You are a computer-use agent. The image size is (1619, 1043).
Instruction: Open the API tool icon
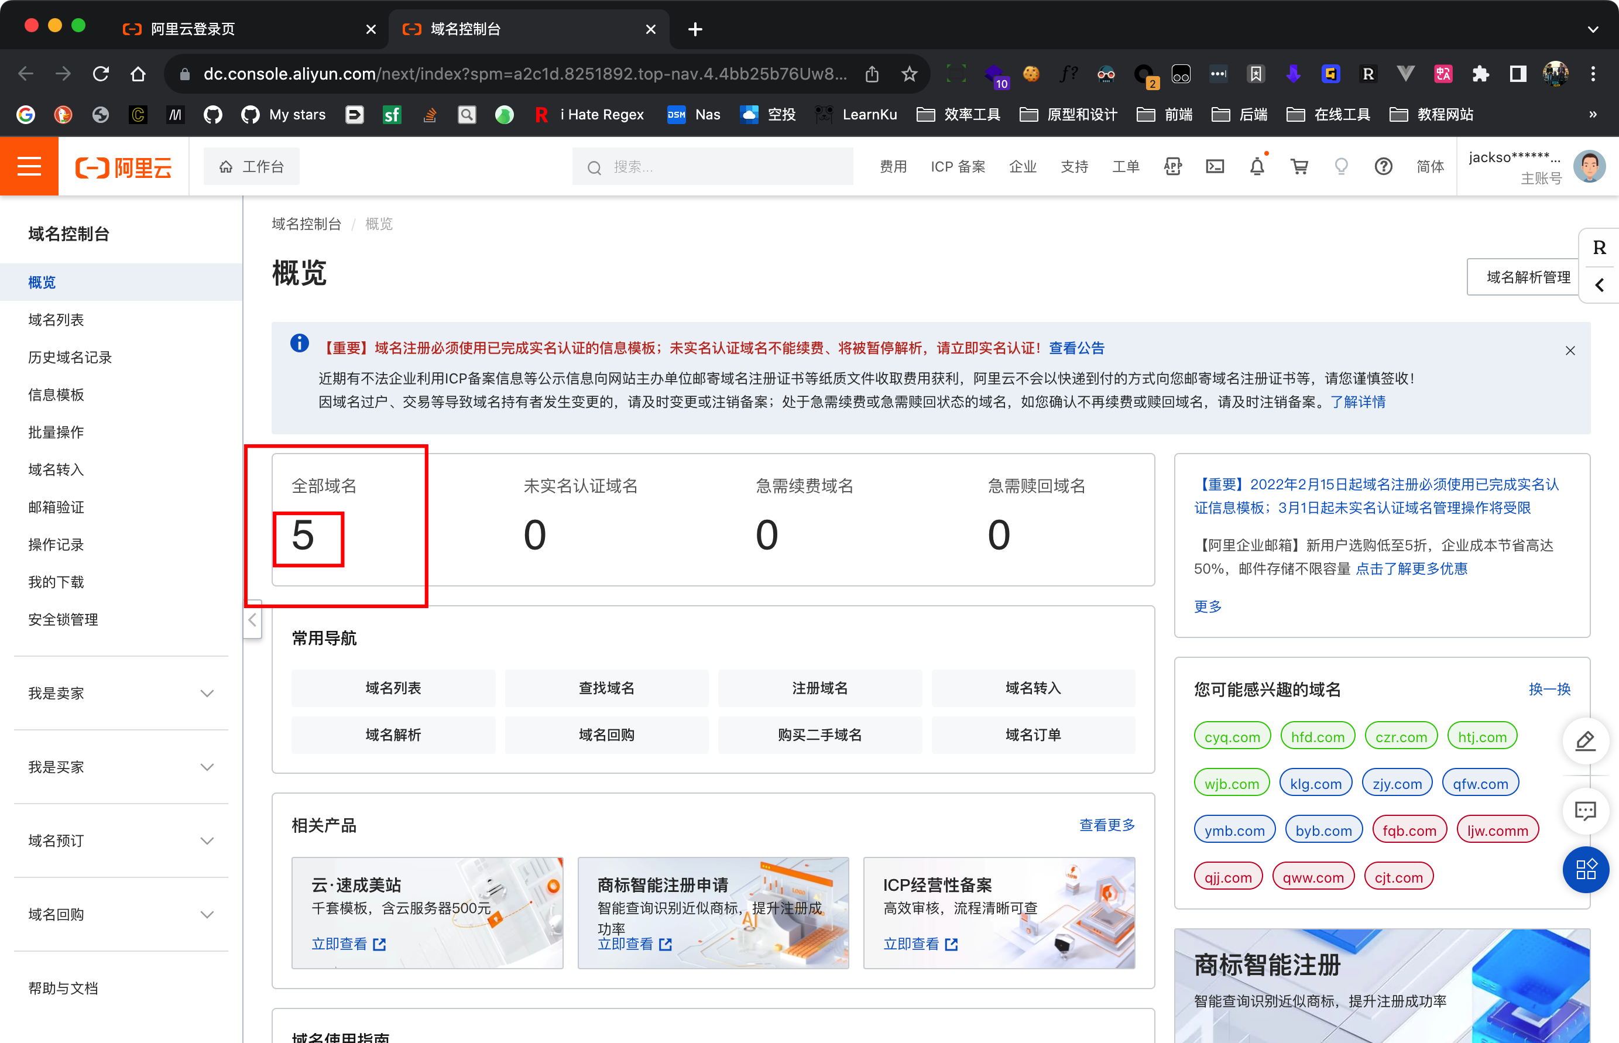point(1173,167)
